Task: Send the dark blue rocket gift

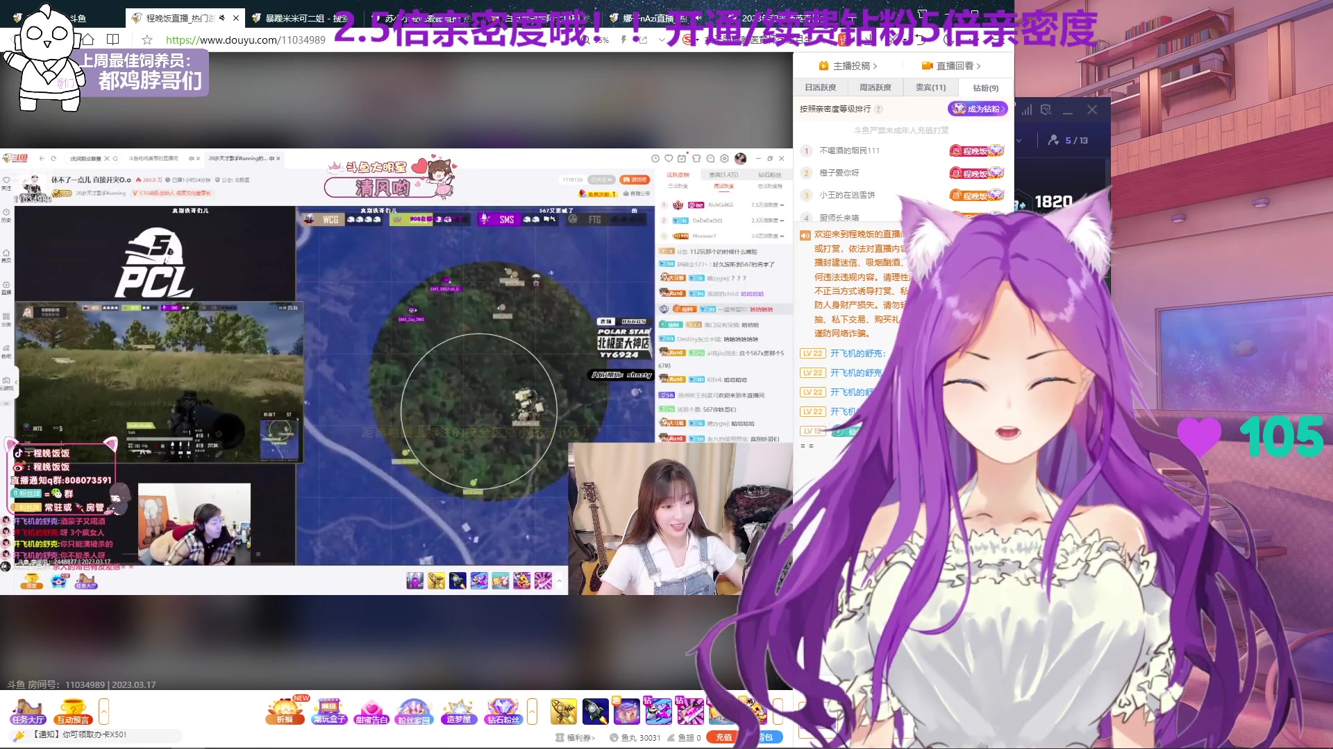Action: [595, 712]
